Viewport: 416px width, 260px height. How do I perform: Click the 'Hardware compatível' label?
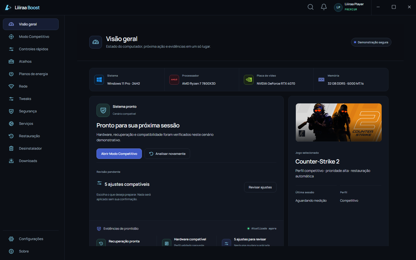(190, 239)
